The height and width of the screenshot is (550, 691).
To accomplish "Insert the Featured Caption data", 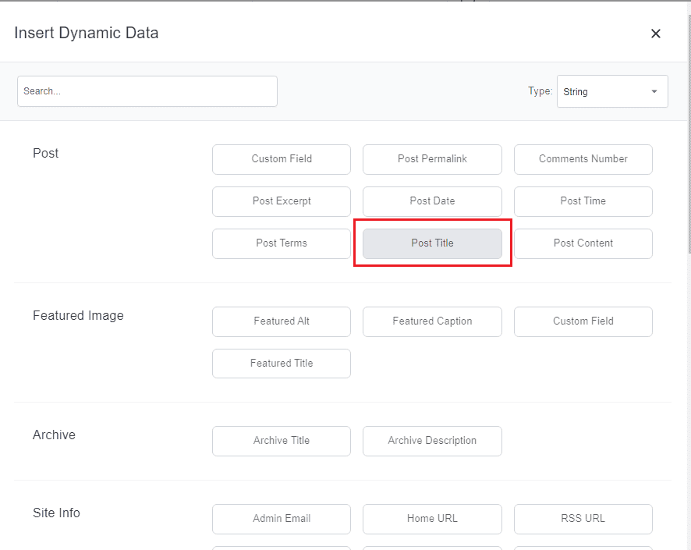I will click(432, 321).
